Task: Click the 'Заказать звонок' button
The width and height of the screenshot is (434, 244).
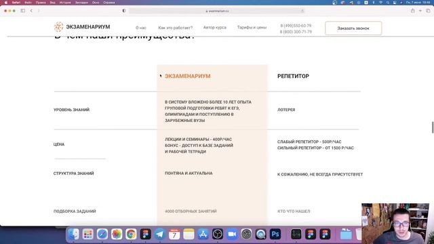Action: (353, 28)
